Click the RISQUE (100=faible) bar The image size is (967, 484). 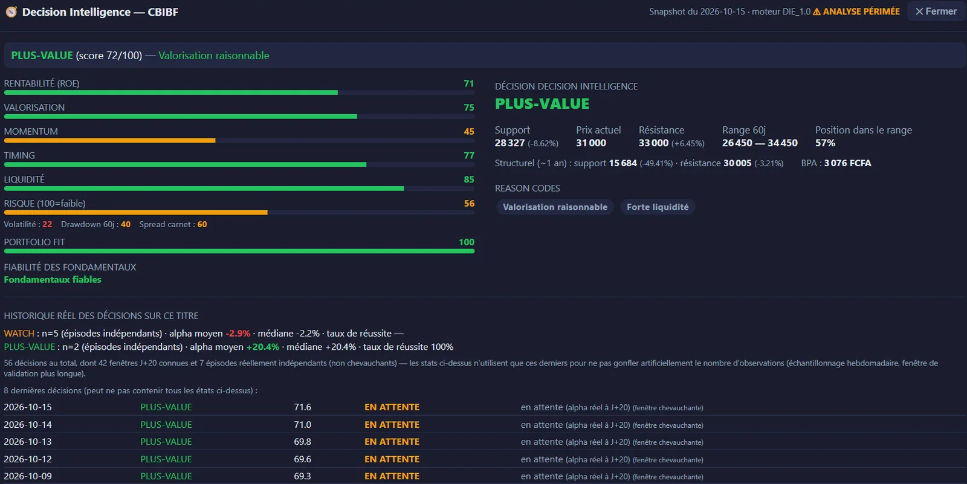point(239,213)
